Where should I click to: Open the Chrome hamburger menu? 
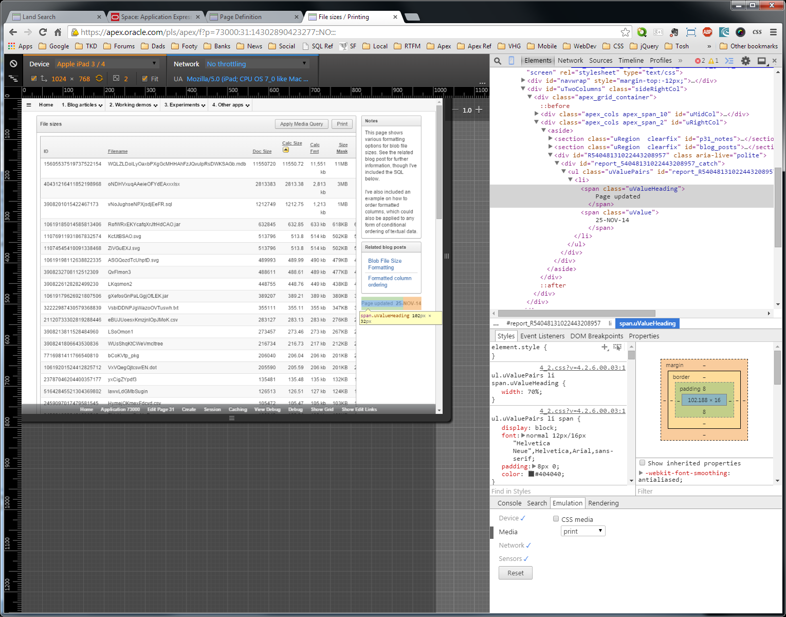tap(773, 32)
